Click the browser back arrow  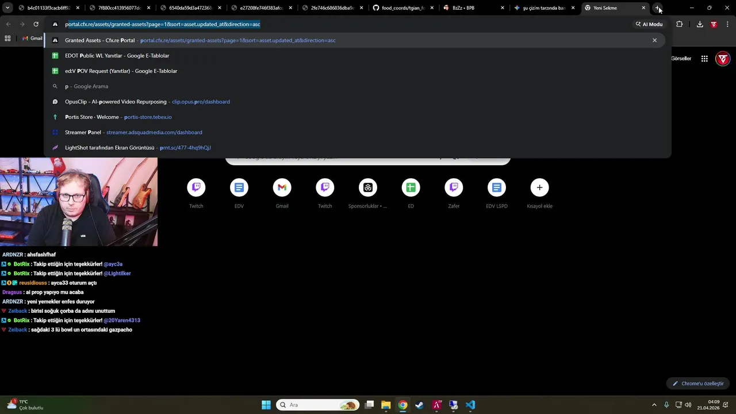[8, 24]
